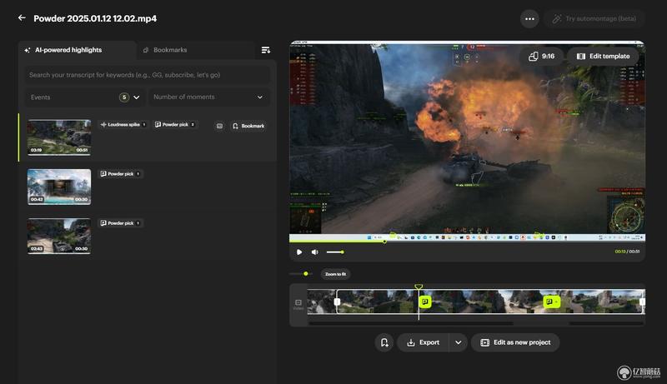This screenshot has height=384, width=667.
Task: Switch to the Bookmarks tab
Action: tap(165, 50)
